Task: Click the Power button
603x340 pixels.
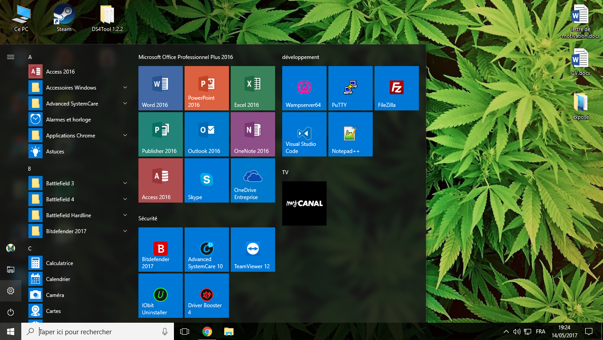Action: click(x=11, y=312)
